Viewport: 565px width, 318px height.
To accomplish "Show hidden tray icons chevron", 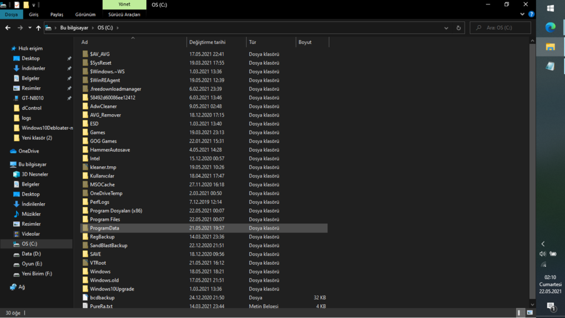I will 543,244.
